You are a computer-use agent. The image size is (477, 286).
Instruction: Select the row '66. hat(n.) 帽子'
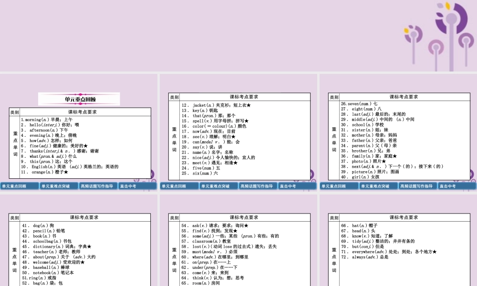360,225
